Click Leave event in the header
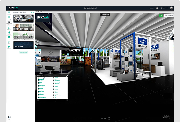This screenshot has width=180, height=122. pyautogui.click(x=165, y=8)
